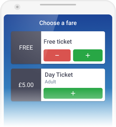The width and height of the screenshot is (116, 127).
Task: Tap the blue gap between the fare cards
Action: pyautogui.click(x=58, y=66)
